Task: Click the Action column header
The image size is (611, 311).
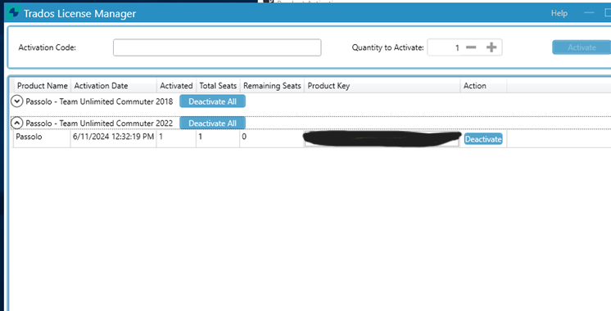Action: click(483, 86)
